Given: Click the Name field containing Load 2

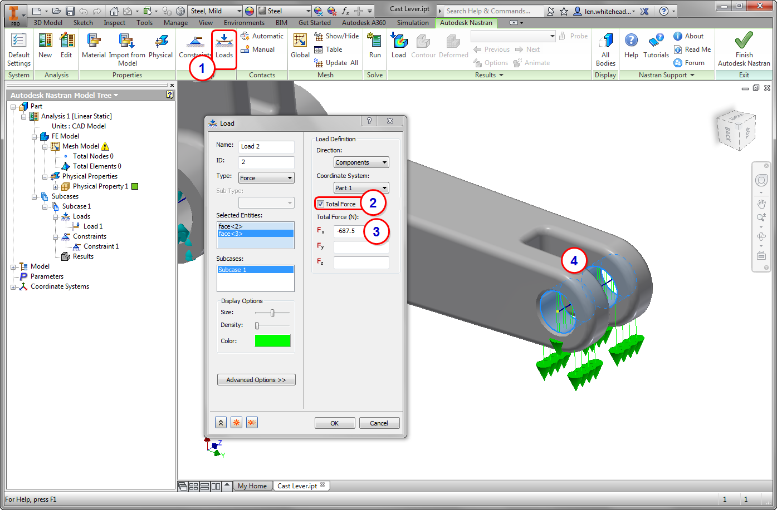Looking at the screenshot, I should [x=266, y=147].
